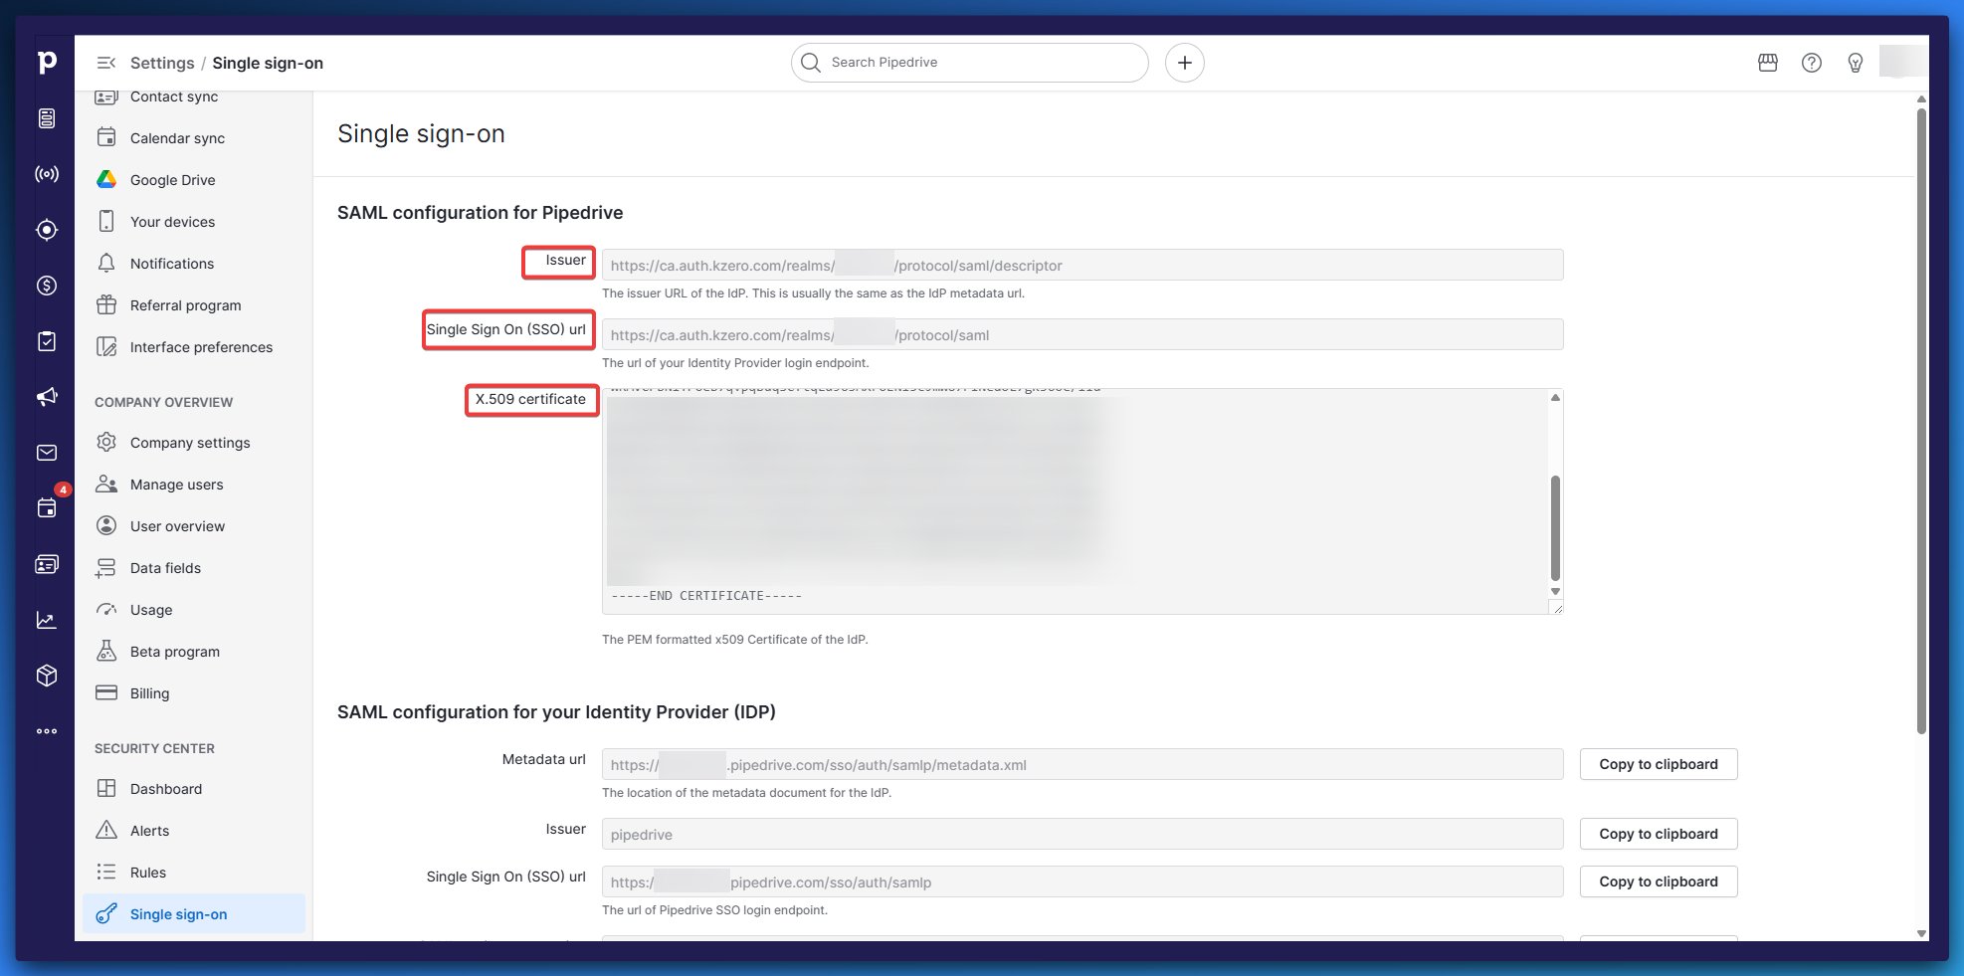Open Activities calendar icon with badge
Screen dimensions: 1964x976
point(47,508)
